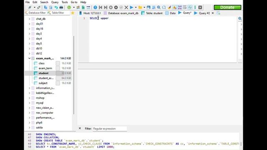Expand the php6 database node
This screenshot has height=150, width=267.
point(29,122)
